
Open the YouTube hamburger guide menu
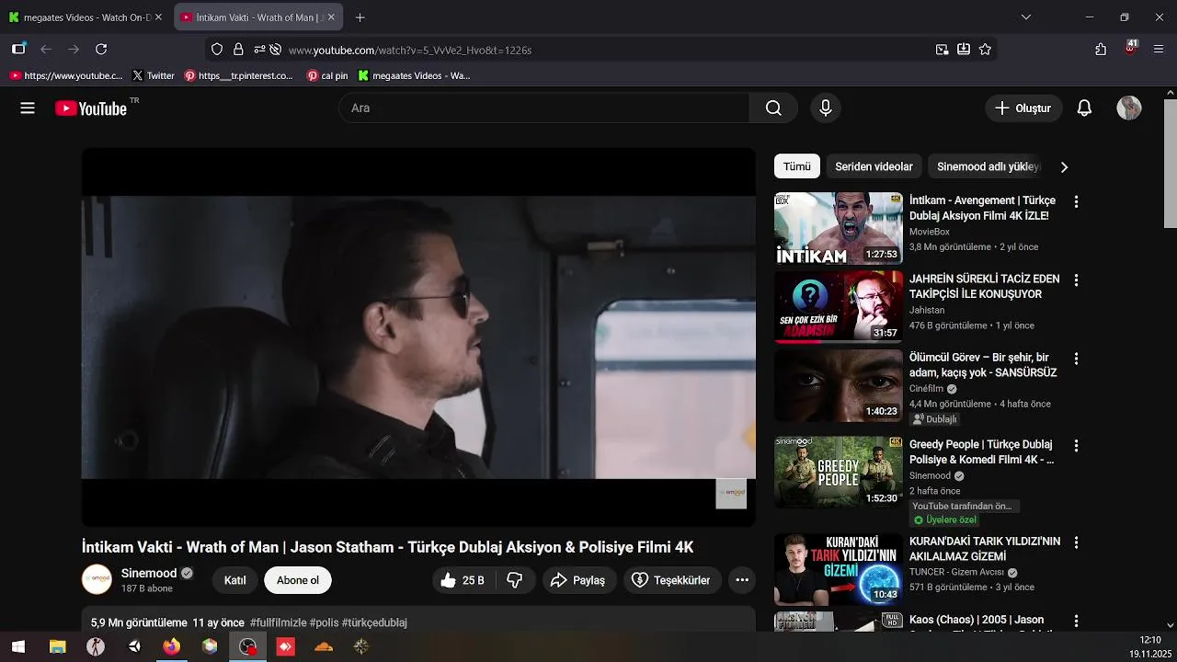tap(28, 108)
